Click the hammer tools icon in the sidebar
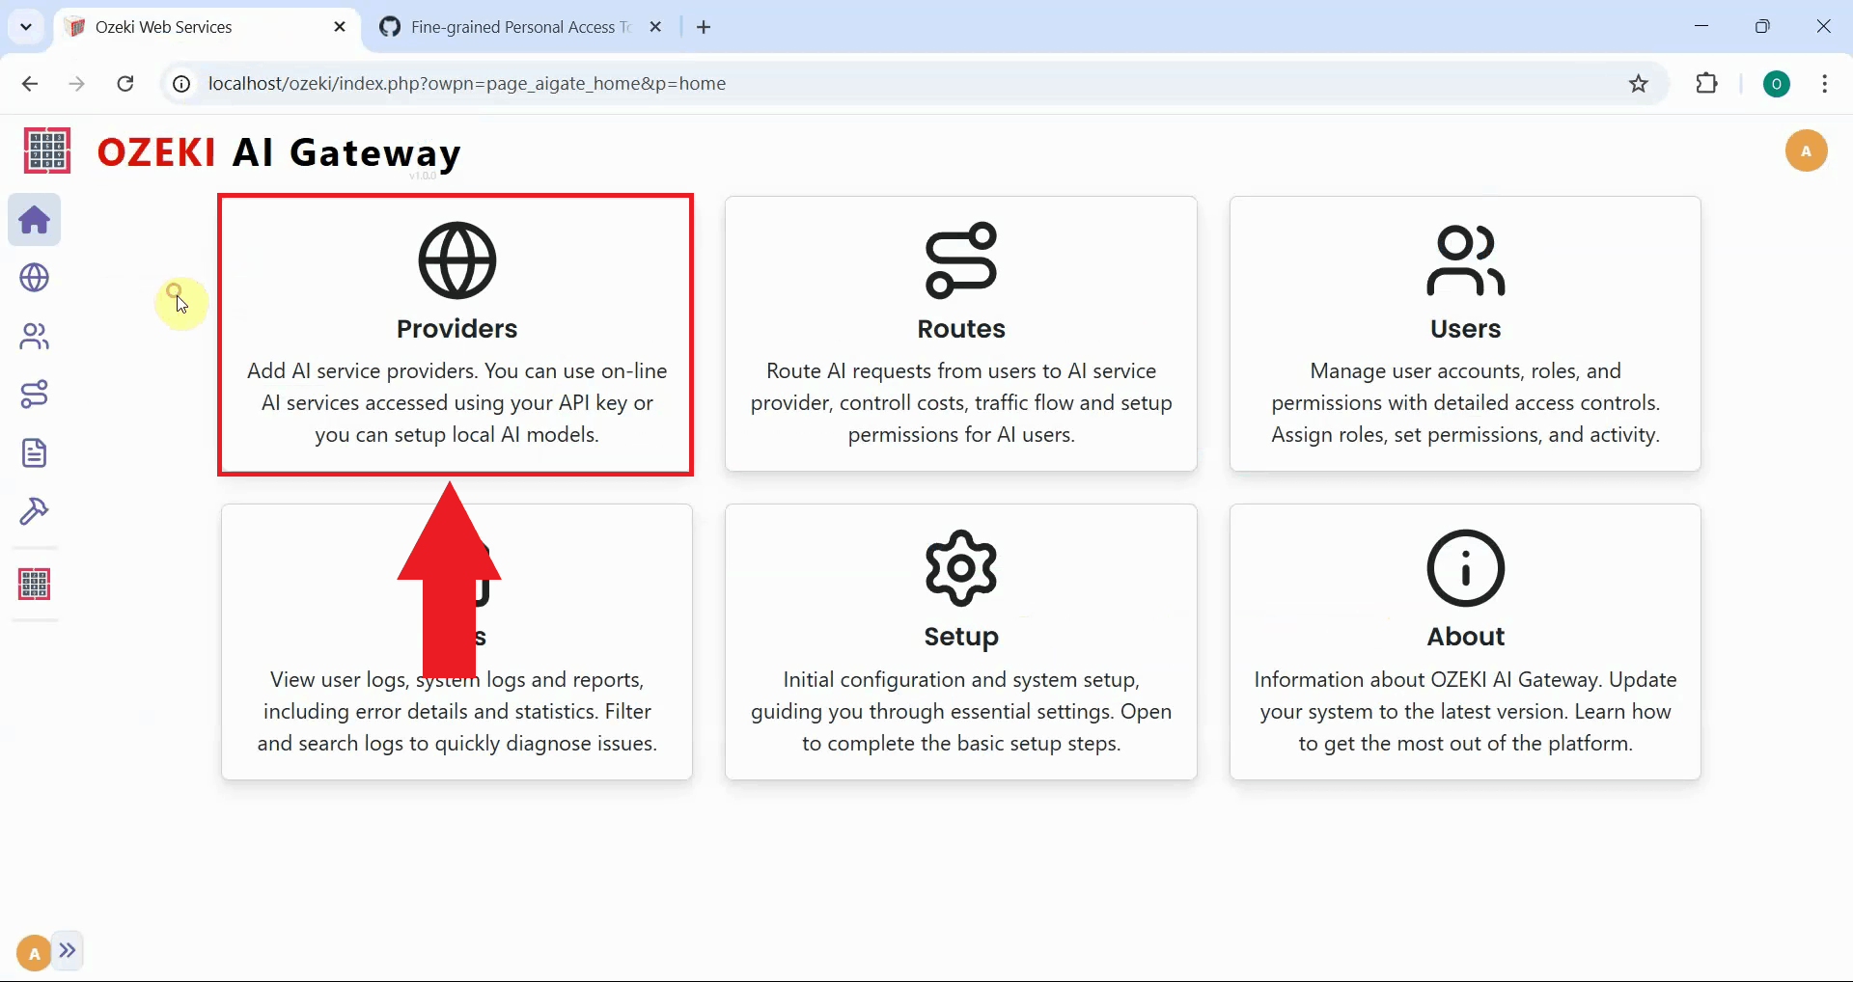The width and height of the screenshot is (1853, 982). (x=34, y=511)
